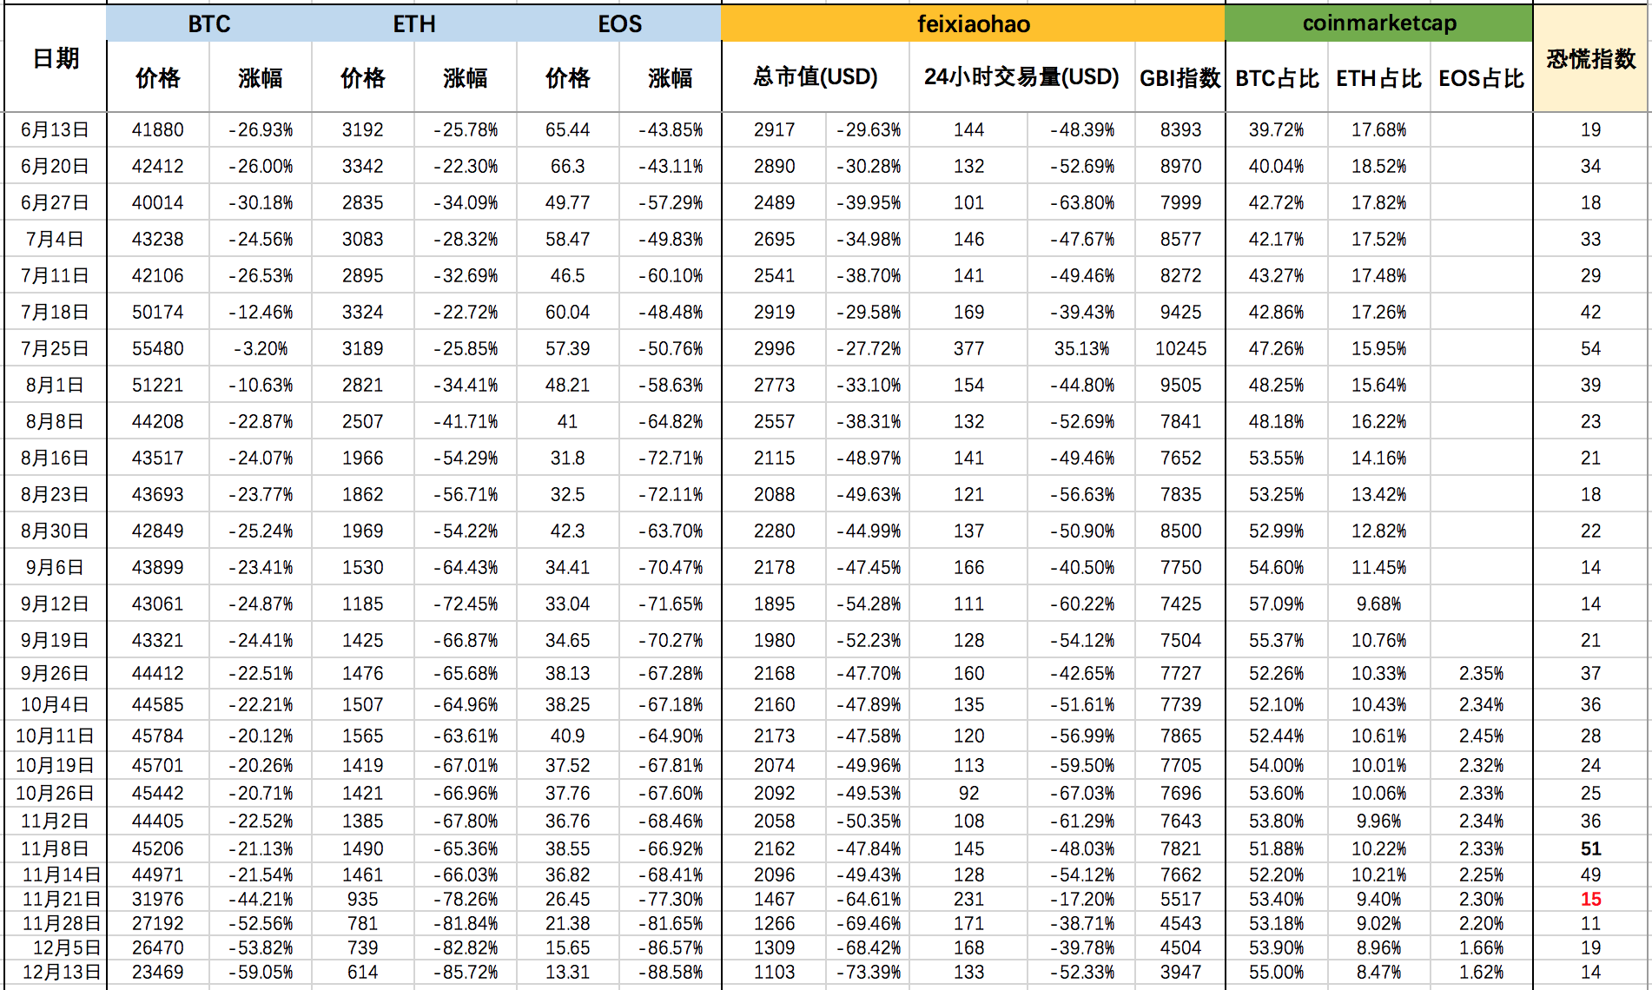Select BTC price cell 41880
The width and height of the screenshot is (1652, 990).
pos(157,129)
